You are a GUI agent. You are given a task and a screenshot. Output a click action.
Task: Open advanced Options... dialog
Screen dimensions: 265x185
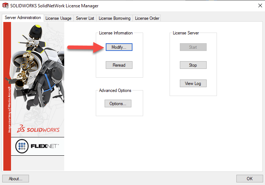click(117, 104)
